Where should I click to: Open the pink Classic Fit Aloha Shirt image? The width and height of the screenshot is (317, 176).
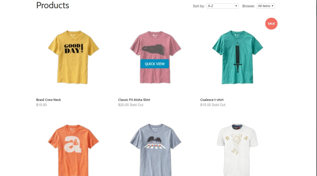(155, 57)
